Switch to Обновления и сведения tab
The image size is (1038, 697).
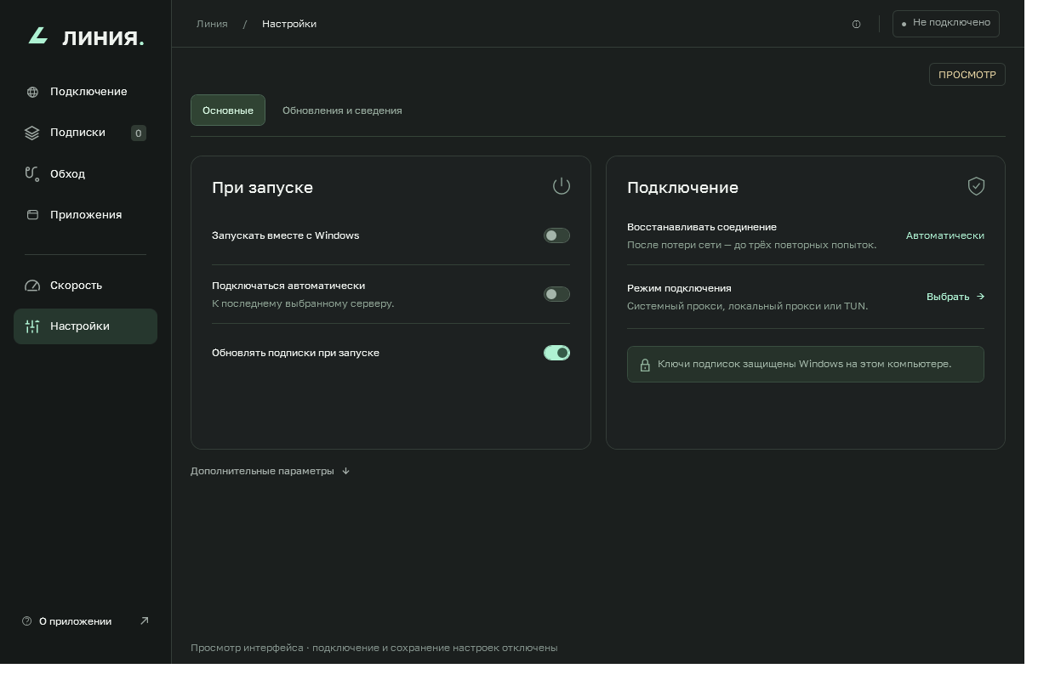pyautogui.click(x=342, y=110)
